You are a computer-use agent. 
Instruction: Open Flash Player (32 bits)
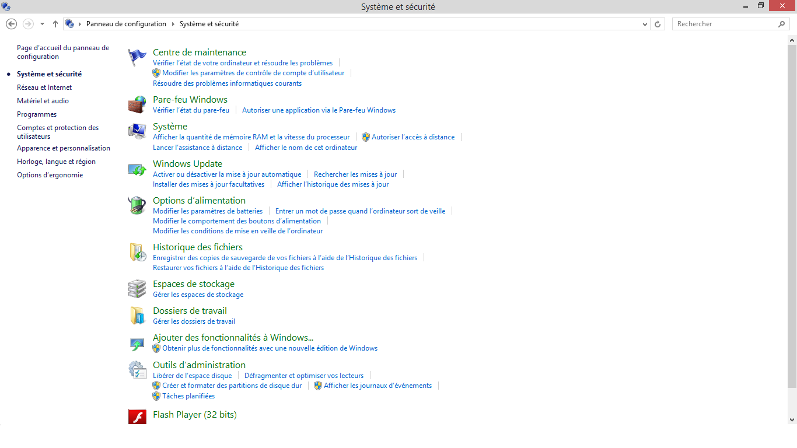point(195,415)
